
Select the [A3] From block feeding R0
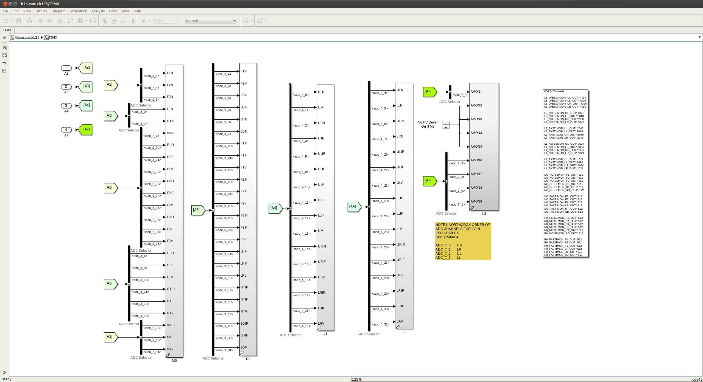point(198,210)
